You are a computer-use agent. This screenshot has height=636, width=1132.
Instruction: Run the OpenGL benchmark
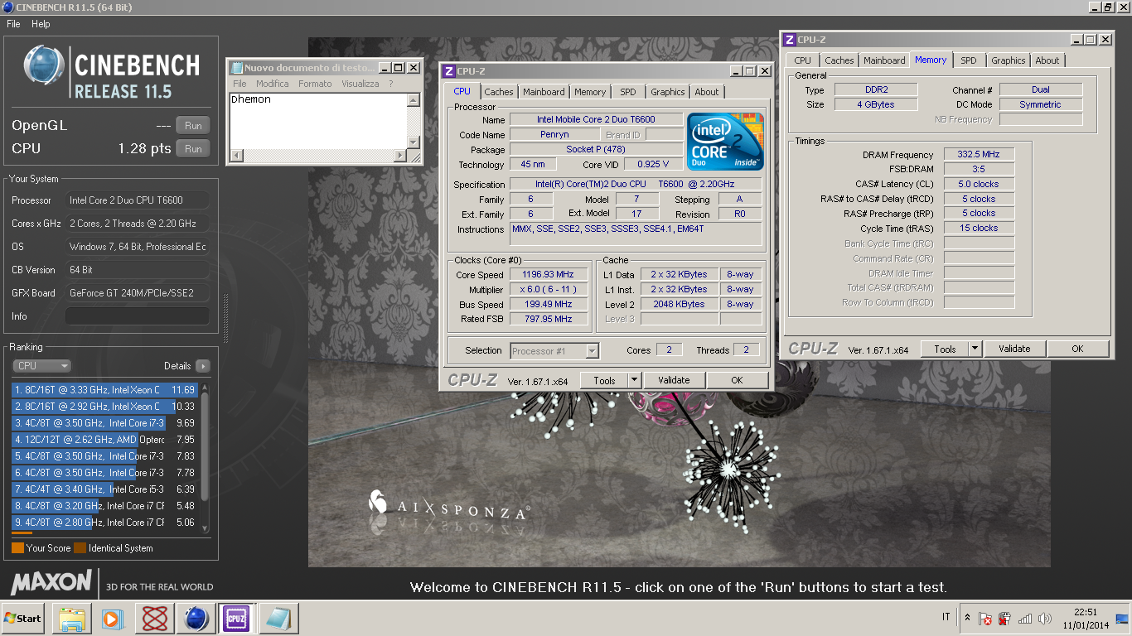193,126
